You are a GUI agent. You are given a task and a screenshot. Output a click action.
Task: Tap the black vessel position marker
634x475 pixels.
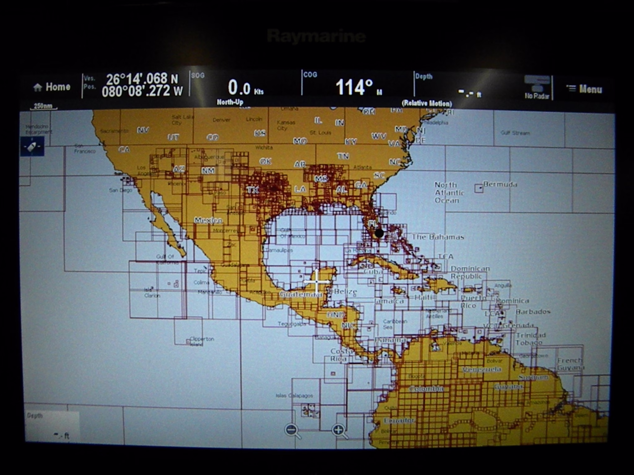click(379, 233)
